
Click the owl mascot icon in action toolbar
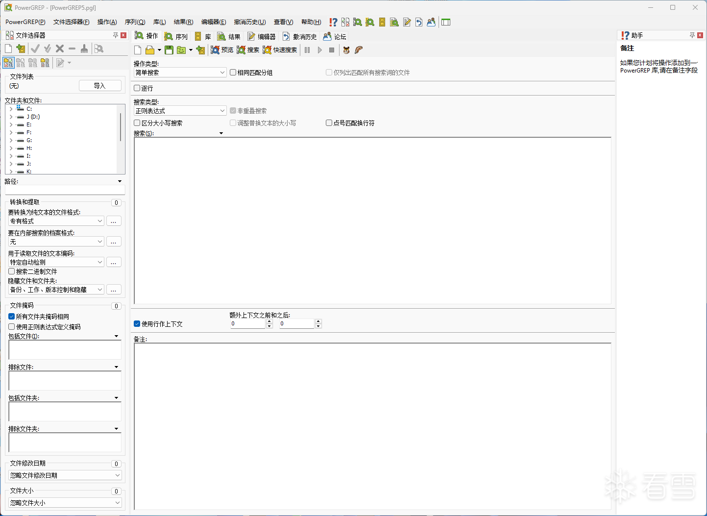(x=346, y=50)
